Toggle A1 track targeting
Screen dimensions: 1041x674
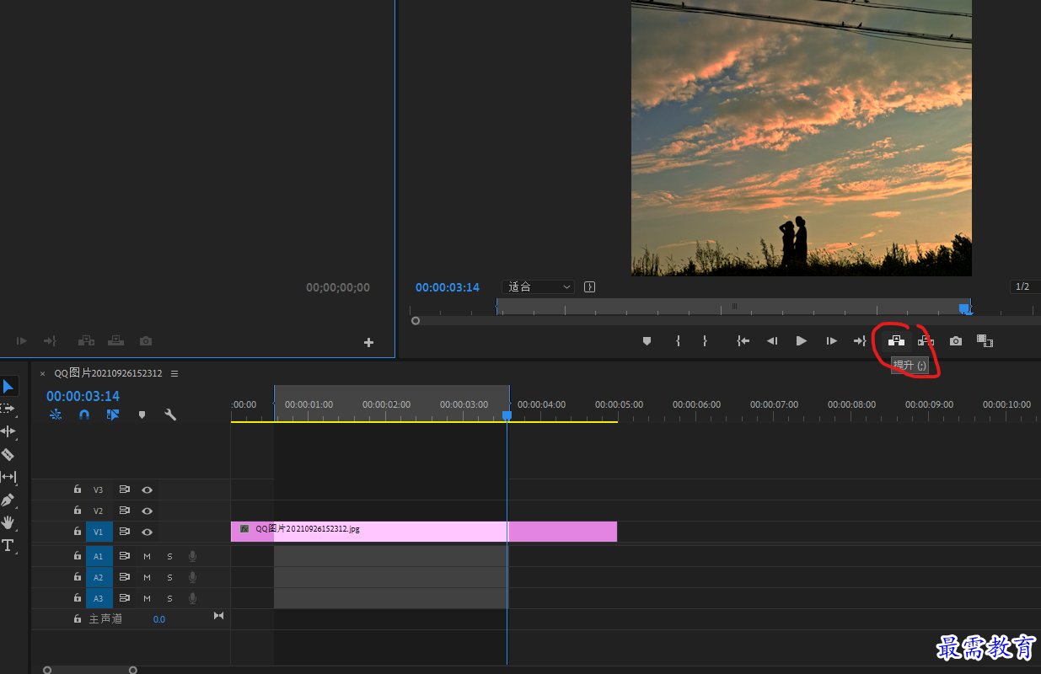coord(99,556)
